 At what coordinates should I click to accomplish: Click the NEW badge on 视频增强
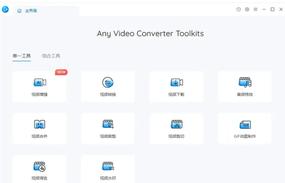coord(61,72)
